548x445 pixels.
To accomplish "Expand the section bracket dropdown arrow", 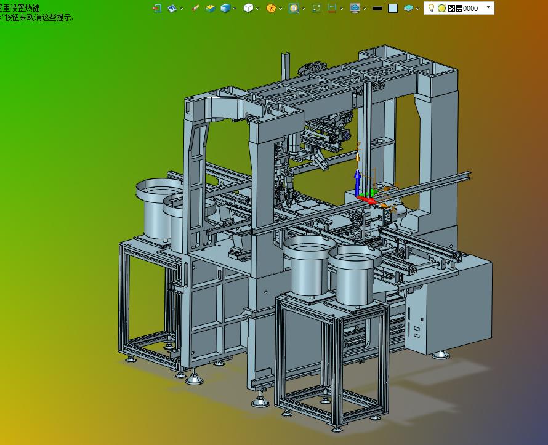I will tap(341, 9).
